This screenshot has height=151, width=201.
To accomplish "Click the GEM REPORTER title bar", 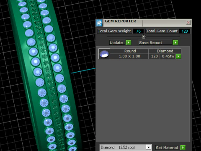I will pos(144,23).
